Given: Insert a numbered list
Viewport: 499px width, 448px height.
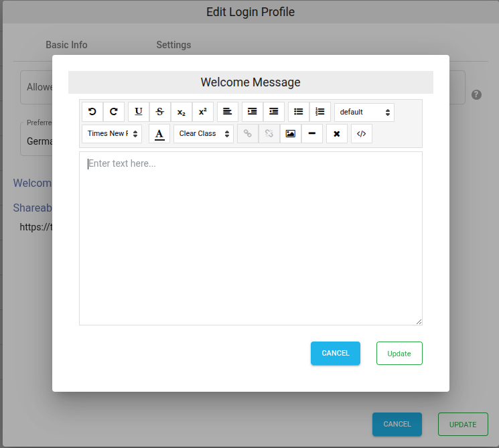Looking at the screenshot, I should 320,112.
